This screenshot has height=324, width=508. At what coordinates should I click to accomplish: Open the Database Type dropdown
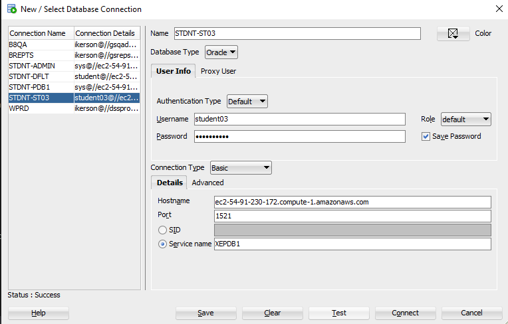[x=221, y=52]
